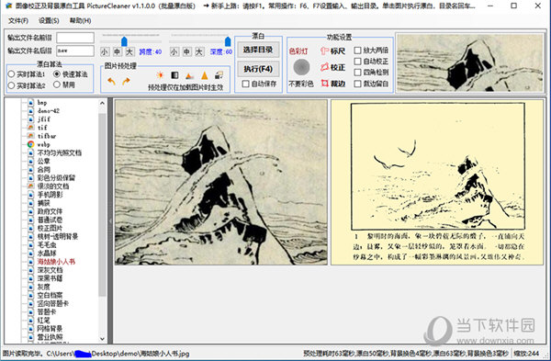Click 大 button under depth slider
This screenshot has height=361, width=551.
[199, 52]
